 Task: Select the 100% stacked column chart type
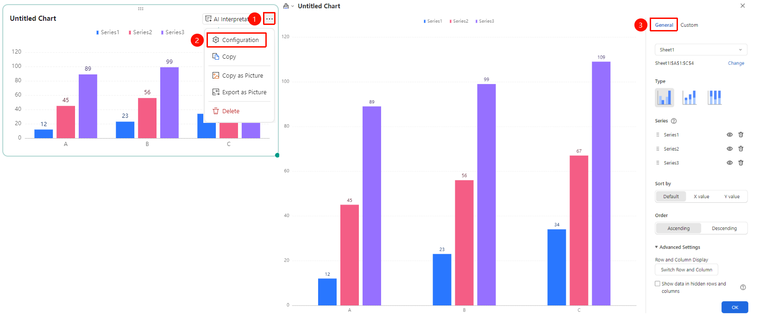tap(715, 97)
